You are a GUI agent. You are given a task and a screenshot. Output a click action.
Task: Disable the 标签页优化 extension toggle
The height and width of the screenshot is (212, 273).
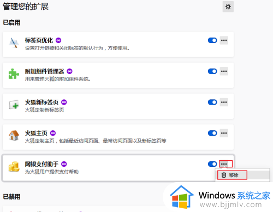click(212, 40)
